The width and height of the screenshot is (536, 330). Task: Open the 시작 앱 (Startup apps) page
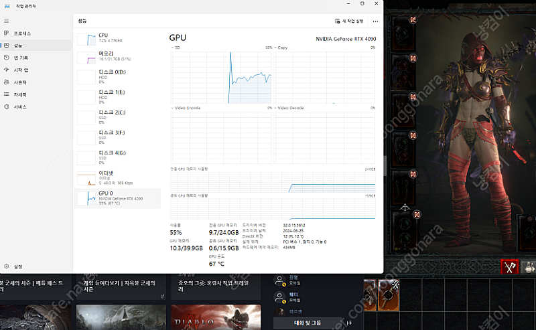[36, 70]
